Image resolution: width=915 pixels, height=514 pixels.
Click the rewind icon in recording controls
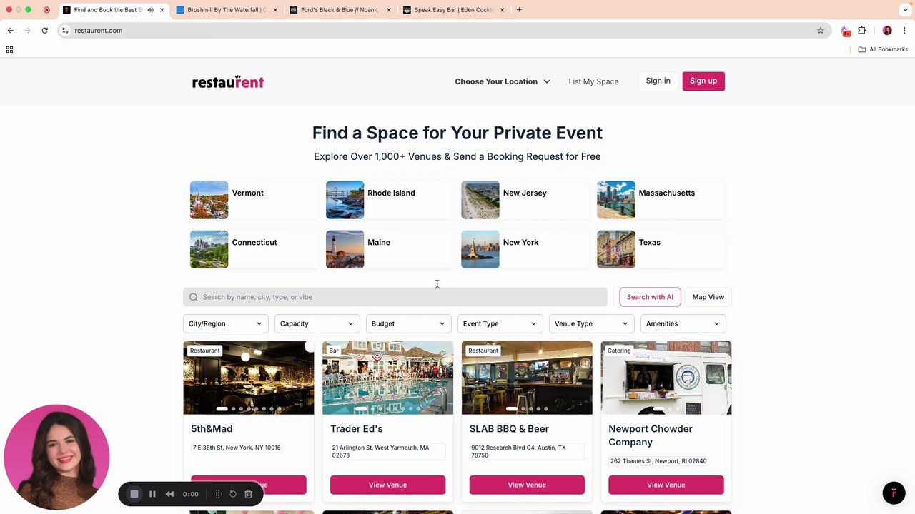click(x=169, y=494)
